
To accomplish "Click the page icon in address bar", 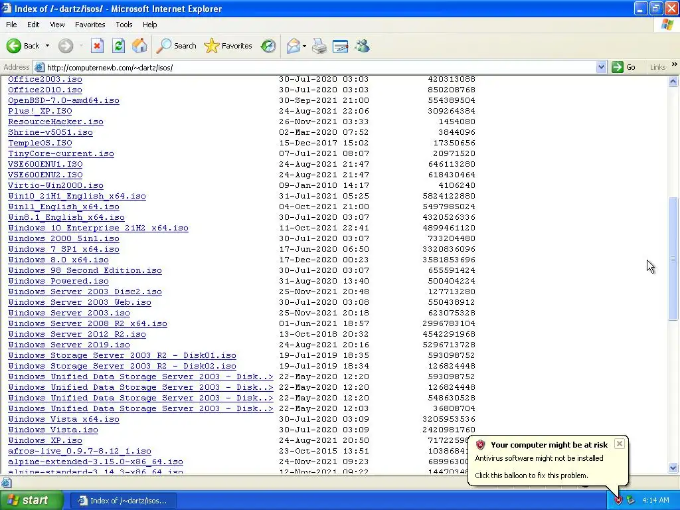I will click(39, 67).
